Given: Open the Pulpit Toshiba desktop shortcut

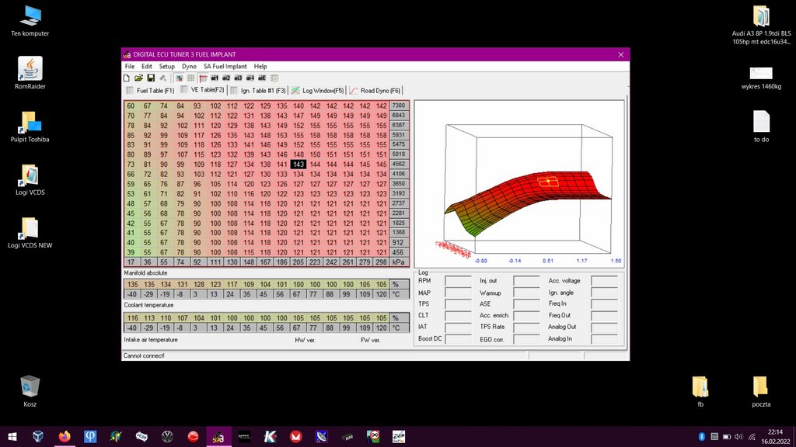Looking at the screenshot, I should [x=30, y=126].
